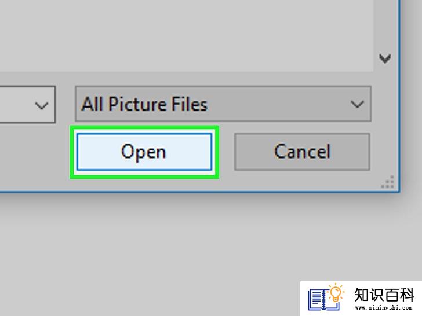Select the "All Picture Files" filter text
The width and height of the screenshot is (422, 316).
pyautogui.click(x=144, y=104)
